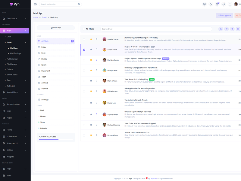The height and width of the screenshot is (181, 241).
Task: Expand the Nested Menu section
Action: pos(15,92)
